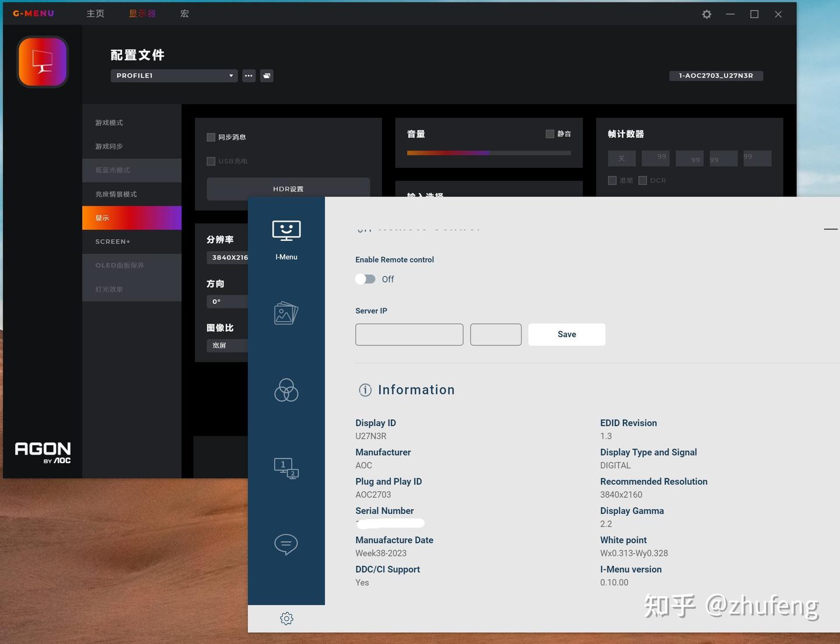Toggle Enable Remote control switch
This screenshot has height=644, width=840.
click(x=366, y=279)
